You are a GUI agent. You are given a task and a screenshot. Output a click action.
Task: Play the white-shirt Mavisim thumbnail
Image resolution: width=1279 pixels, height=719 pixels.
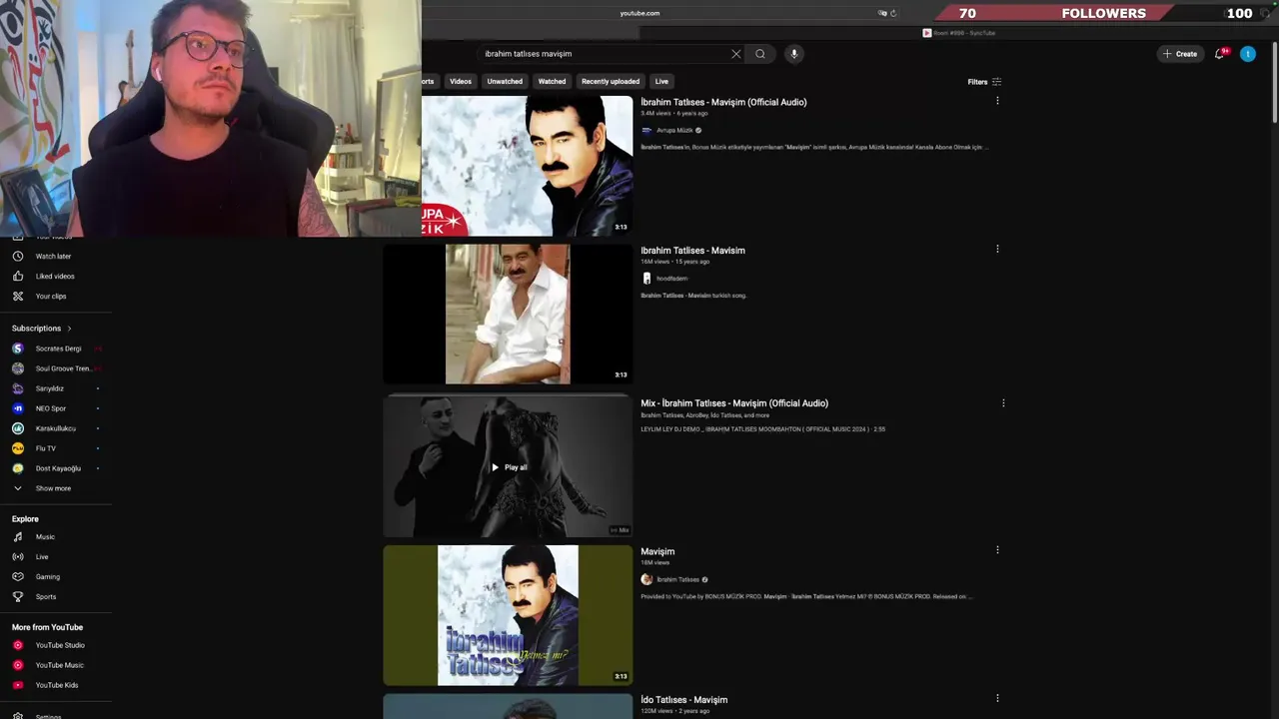(x=508, y=315)
